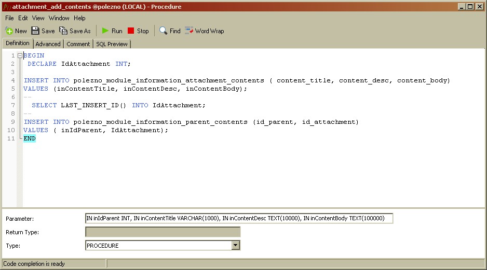487x270 pixels.
Task: Click polezno_module_information_attachment_contents table name
Action: 169,81
